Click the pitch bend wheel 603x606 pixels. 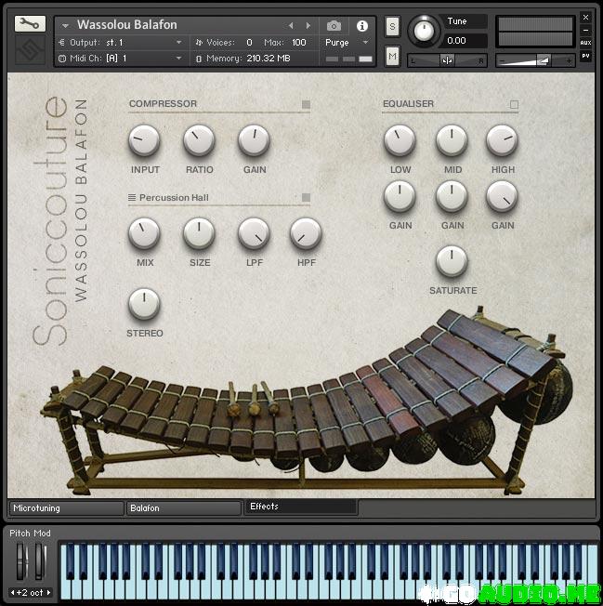click(x=20, y=561)
